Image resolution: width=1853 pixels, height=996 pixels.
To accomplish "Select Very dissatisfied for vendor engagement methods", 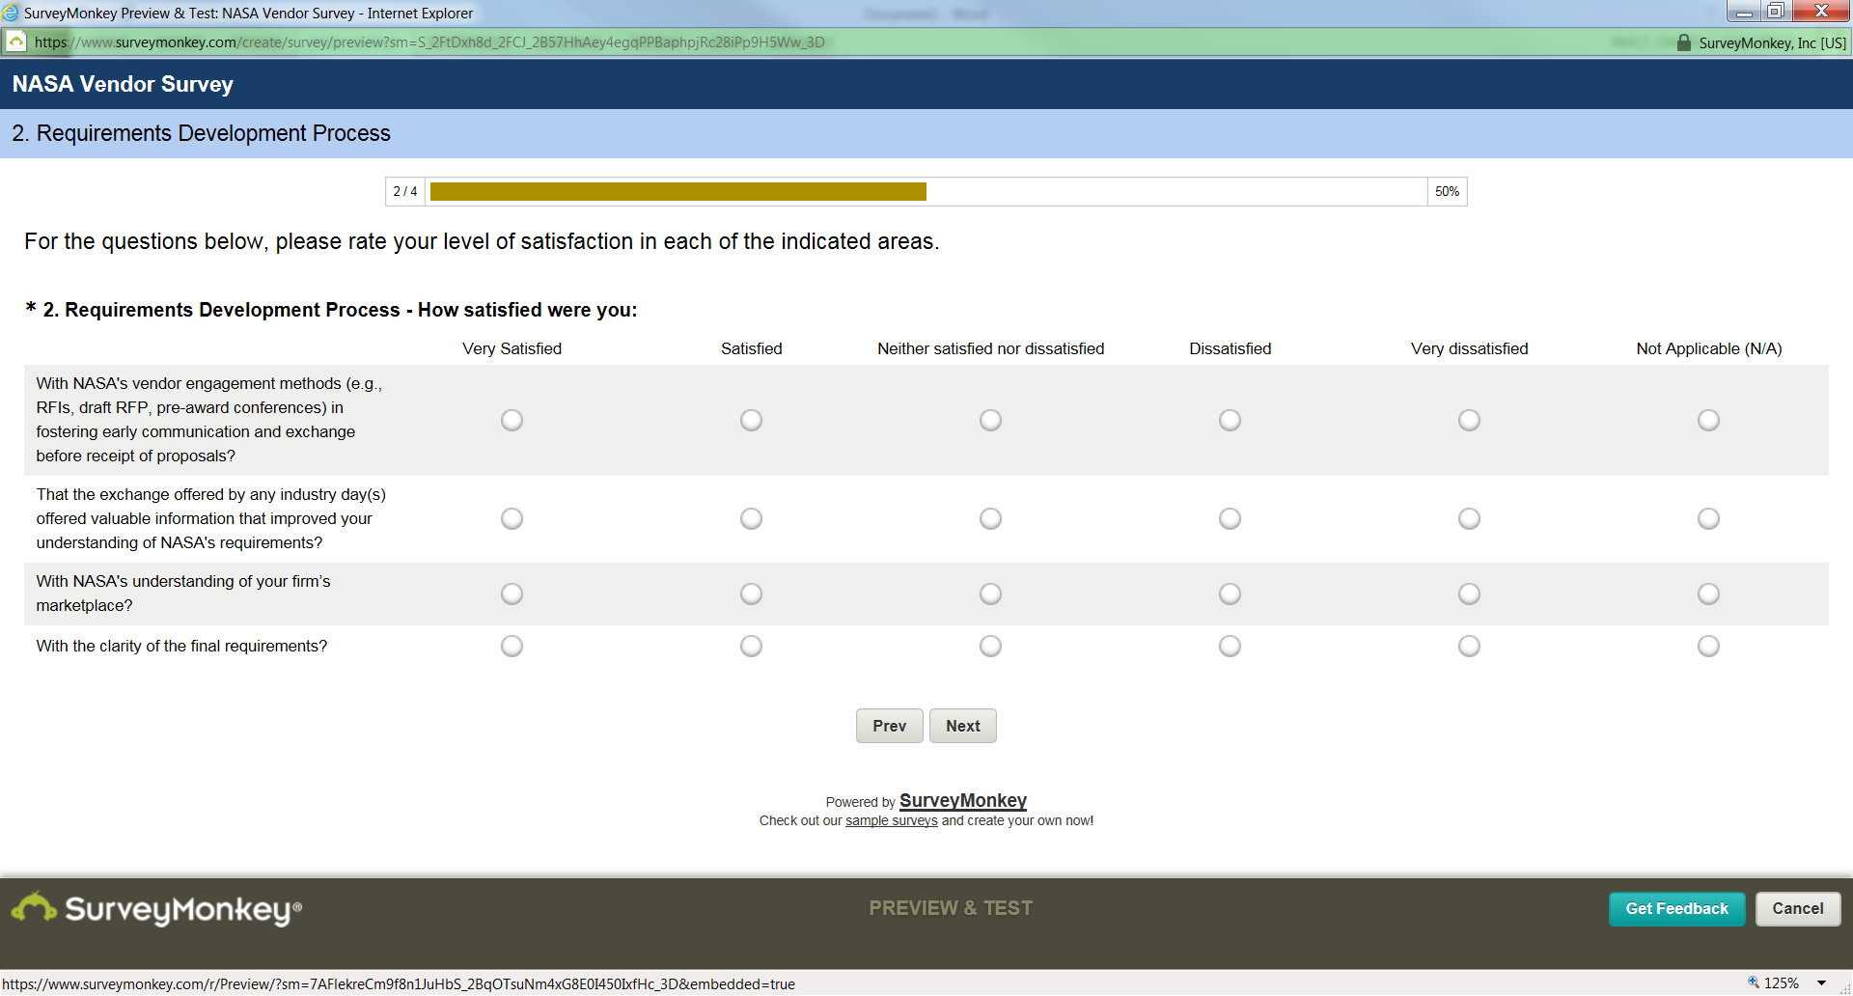I will [x=1469, y=420].
